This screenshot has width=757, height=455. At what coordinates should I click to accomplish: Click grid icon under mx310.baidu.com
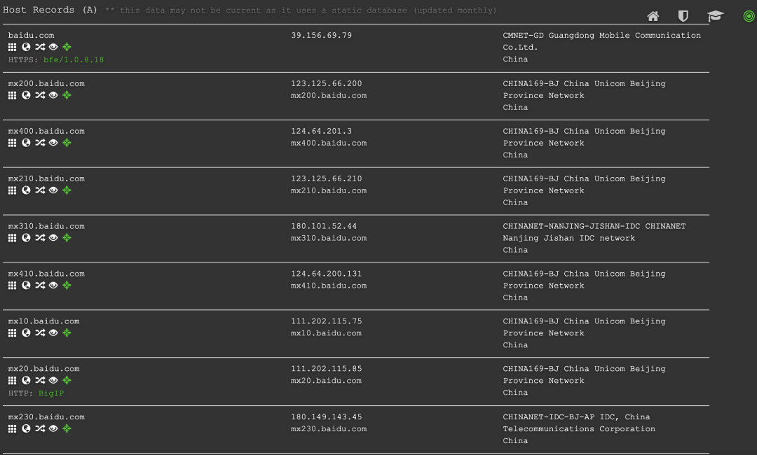tap(12, 237)
